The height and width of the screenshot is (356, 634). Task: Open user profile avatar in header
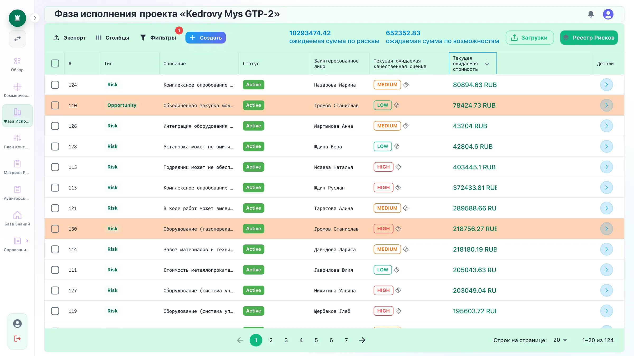[x=608, y=14]
